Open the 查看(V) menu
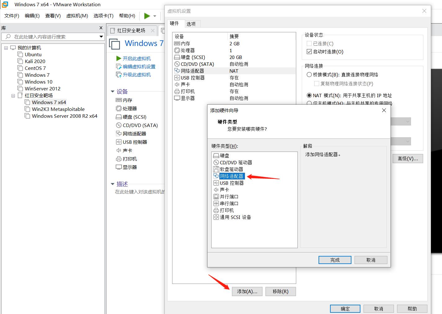442x314 pixels. coord(53,16)
